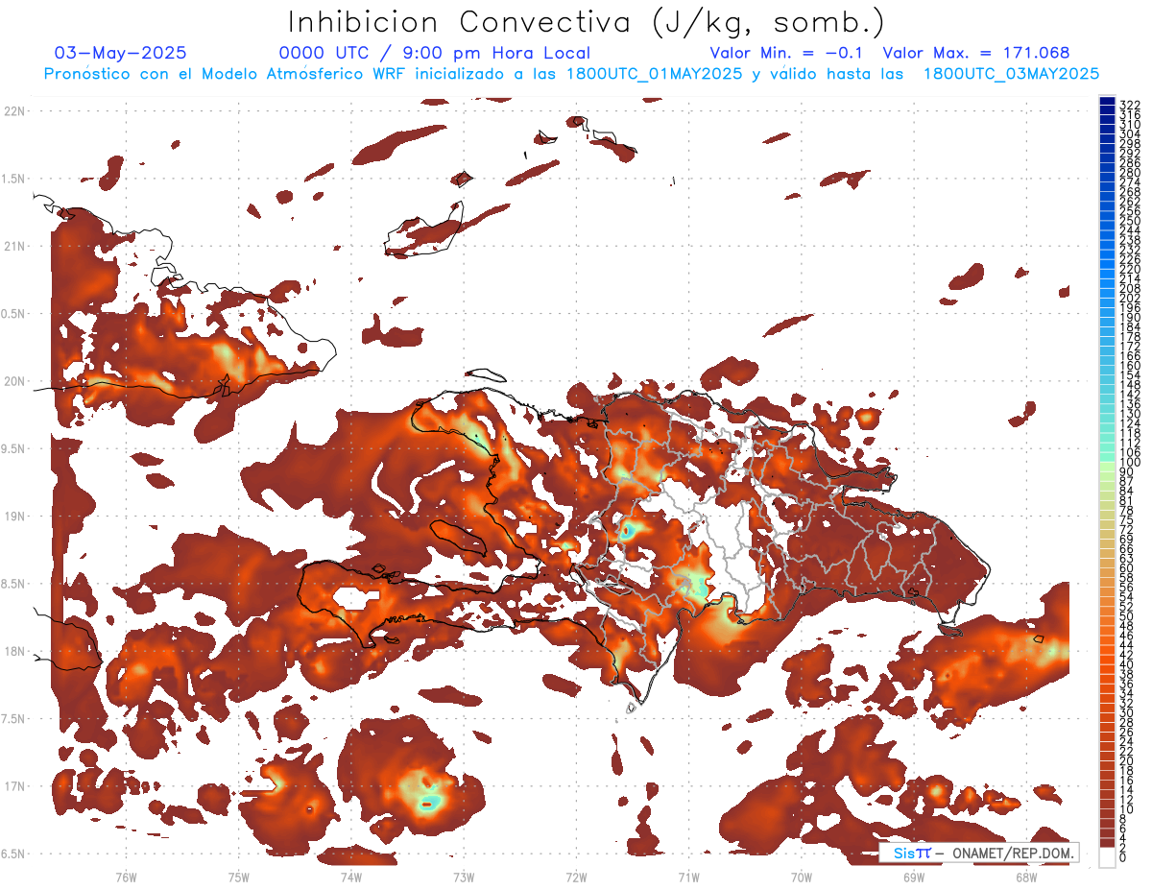
Task: Click the '40' value on the color scale
Action: (1127, 664)
